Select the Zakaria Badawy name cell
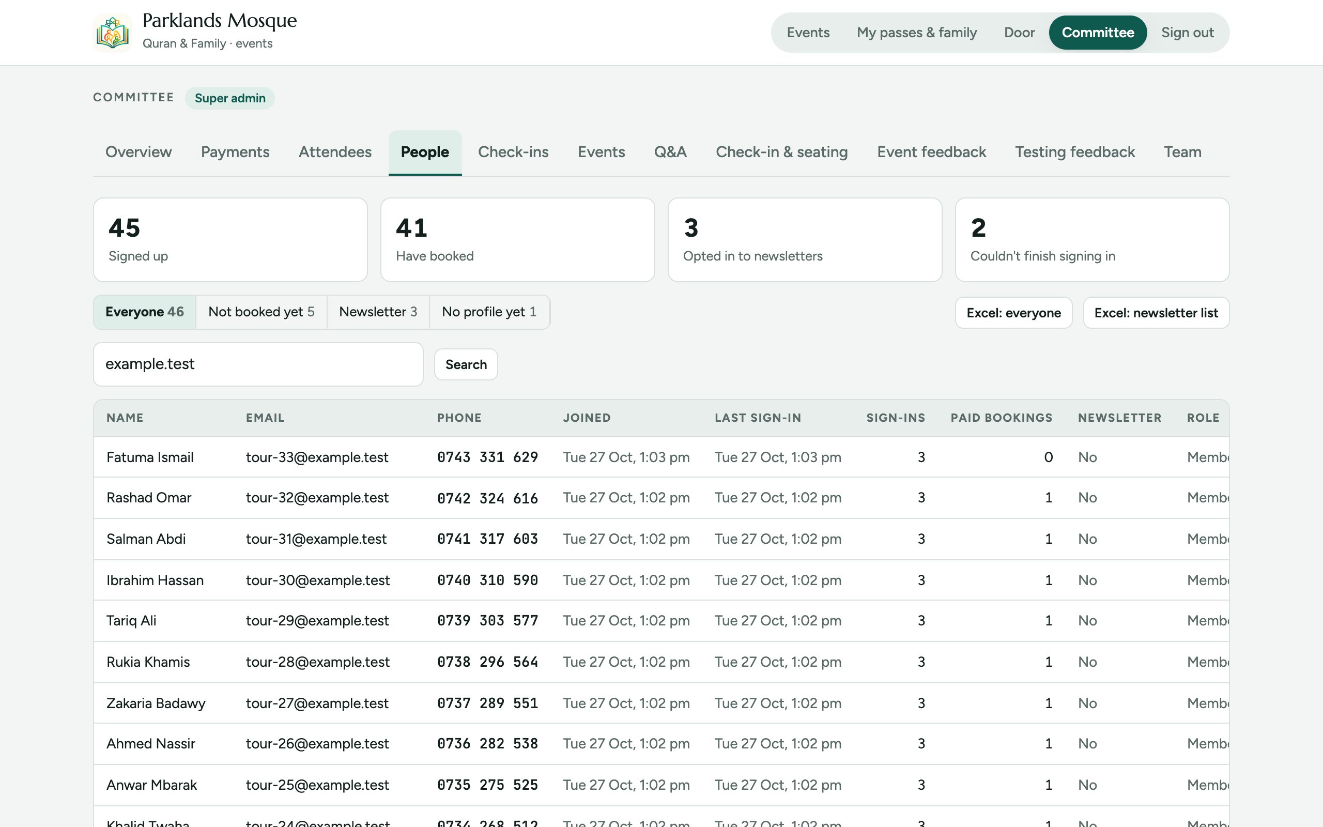Screen dimensions: 1323x827 click(x=156, y=703)
